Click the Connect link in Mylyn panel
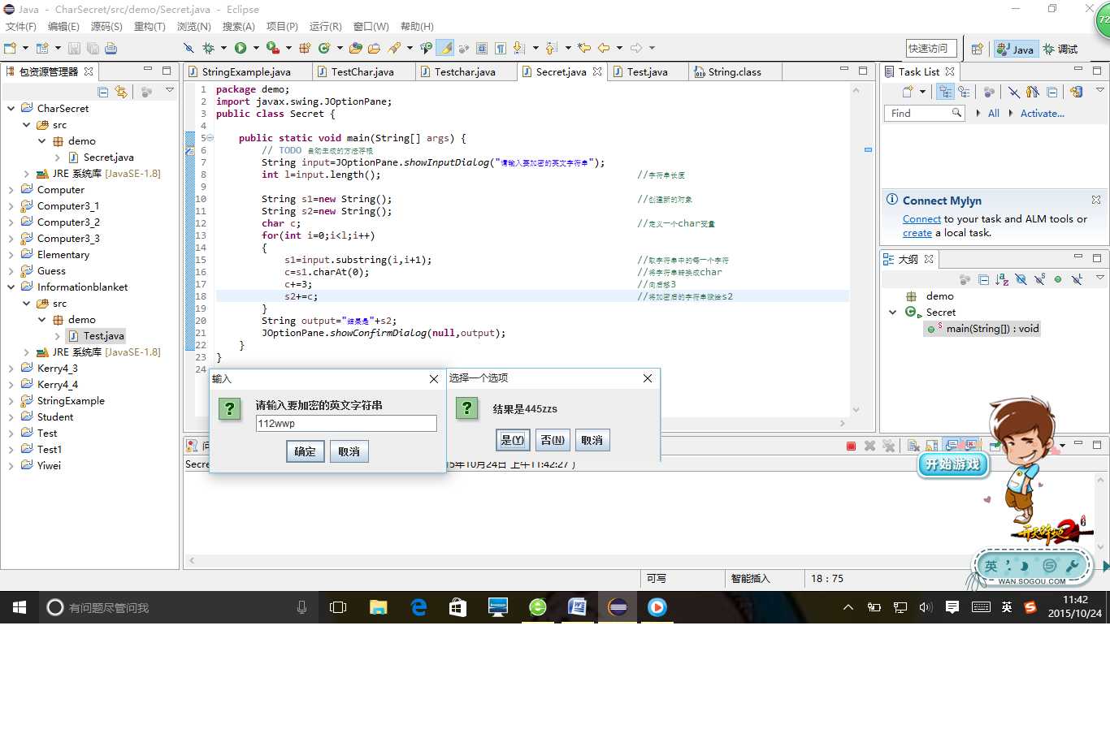 click(x=921, y=219)
